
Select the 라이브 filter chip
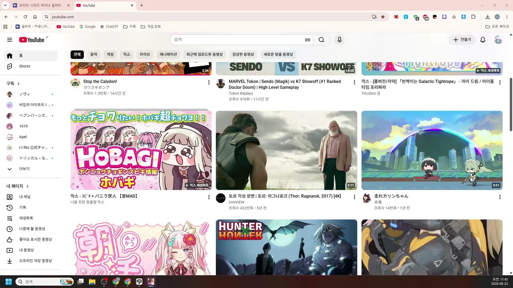[x=145, y=54]
